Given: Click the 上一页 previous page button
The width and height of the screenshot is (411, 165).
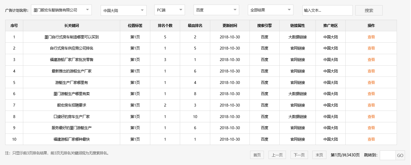Looking at the screenshot, I should pos(277,155).
